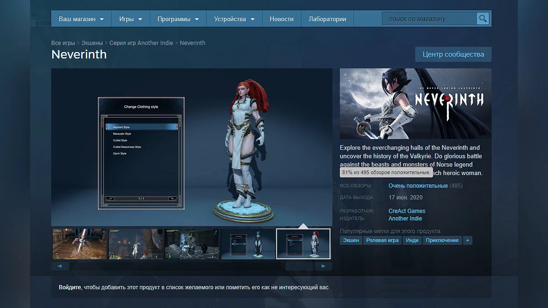
Task: Click the review count (495)
Action: coord(456,186)
